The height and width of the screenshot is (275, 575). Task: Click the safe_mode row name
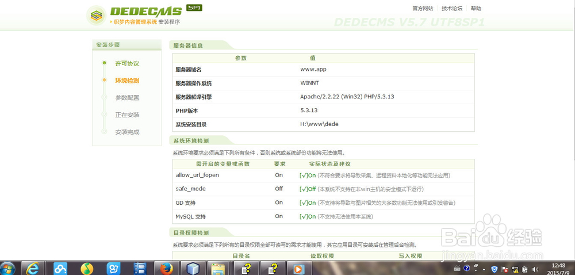190,189
